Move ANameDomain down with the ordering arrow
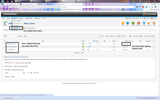Viewport: 160px width, 100px height. click(90, 44)
